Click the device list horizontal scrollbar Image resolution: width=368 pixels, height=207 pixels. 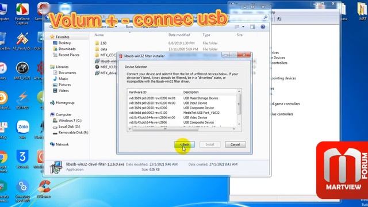click(x=165, y=129)
